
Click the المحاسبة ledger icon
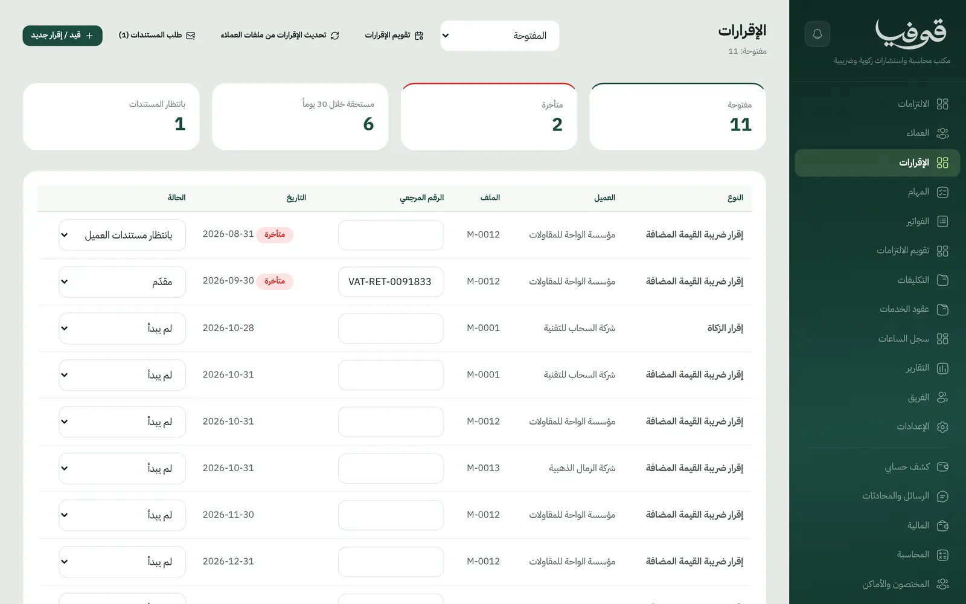pyautogui.click(x=942, y=554)
